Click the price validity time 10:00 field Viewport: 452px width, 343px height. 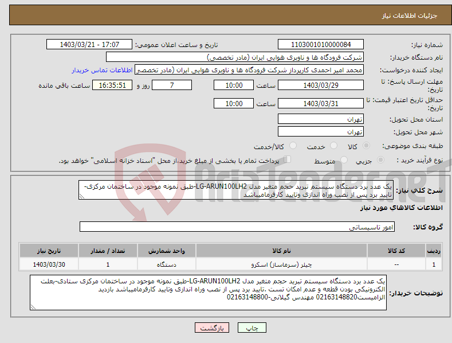tap(234, 103)
